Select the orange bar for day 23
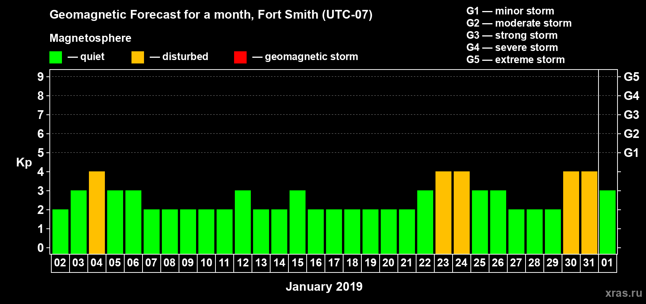 coord(443,213)
